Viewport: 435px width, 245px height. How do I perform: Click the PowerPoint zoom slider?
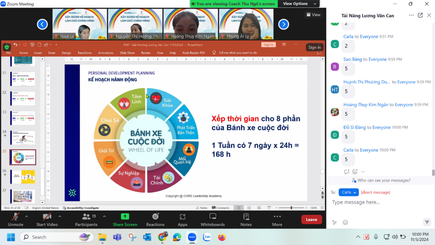click(291, 208)
